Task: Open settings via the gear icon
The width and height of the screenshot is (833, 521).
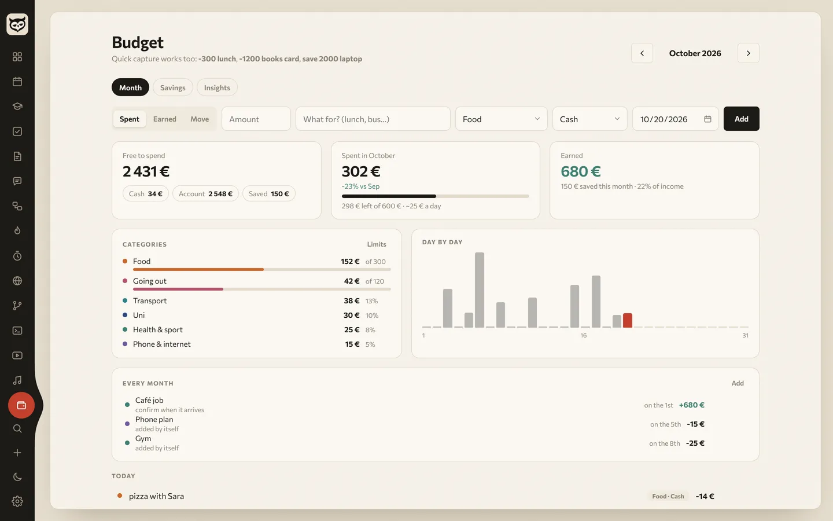Action: 17,501
